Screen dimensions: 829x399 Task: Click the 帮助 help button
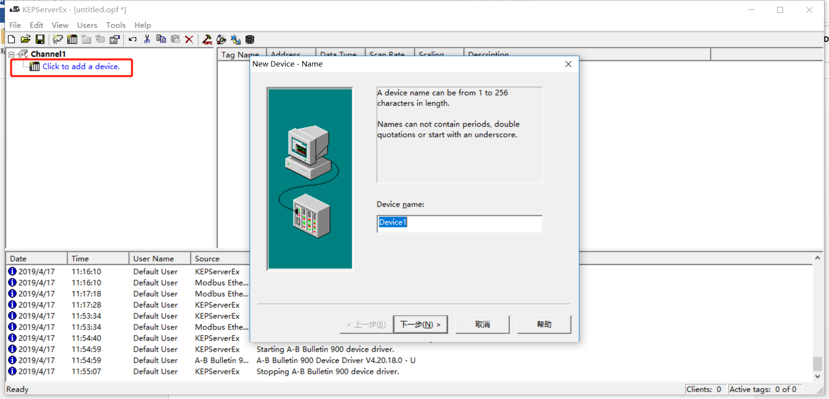click(x=544, y=324)
